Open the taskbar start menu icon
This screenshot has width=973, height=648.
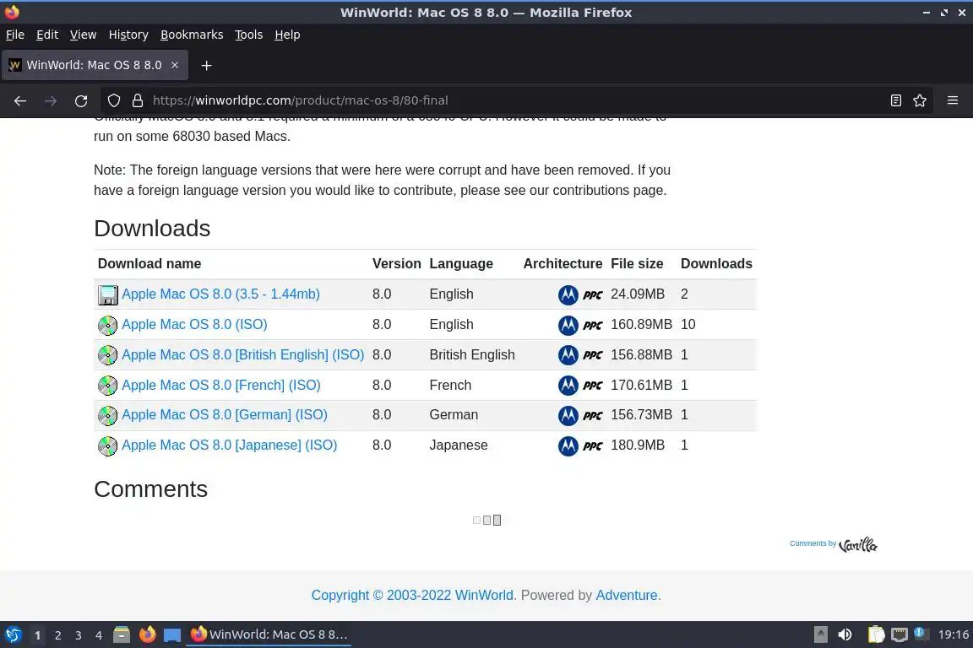pyautogui.click(x=13, y=634)
